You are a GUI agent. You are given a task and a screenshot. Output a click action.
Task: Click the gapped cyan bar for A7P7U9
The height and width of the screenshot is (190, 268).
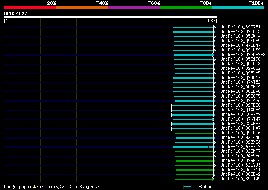194,147
